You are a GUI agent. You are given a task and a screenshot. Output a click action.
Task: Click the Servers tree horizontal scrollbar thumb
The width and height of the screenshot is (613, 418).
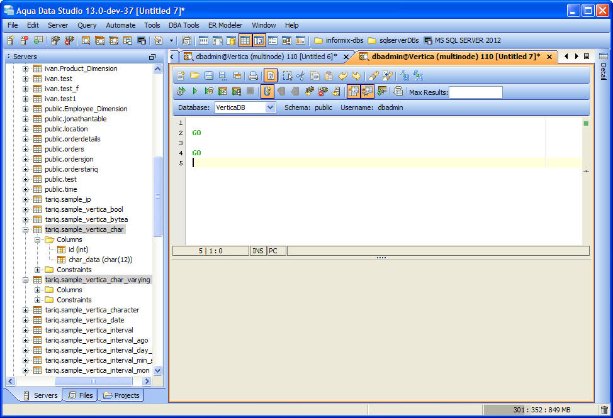(93, 382)
